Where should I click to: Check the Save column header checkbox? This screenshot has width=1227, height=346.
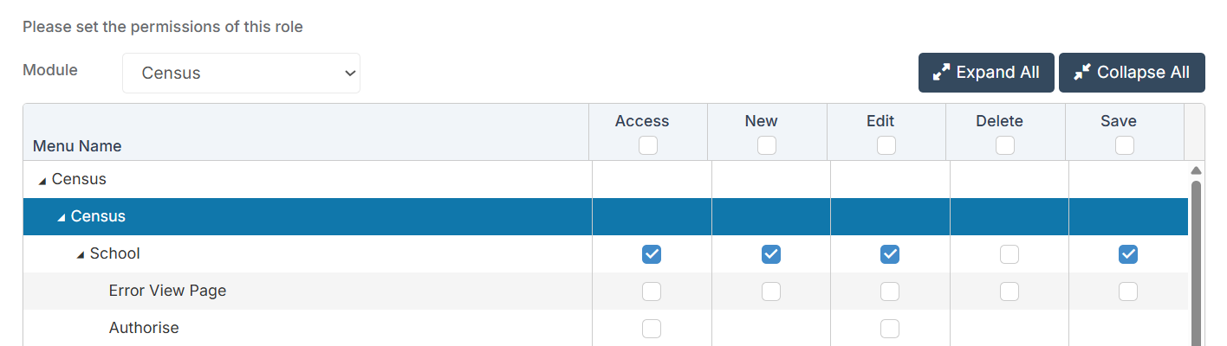click(x=1124, y=146)
